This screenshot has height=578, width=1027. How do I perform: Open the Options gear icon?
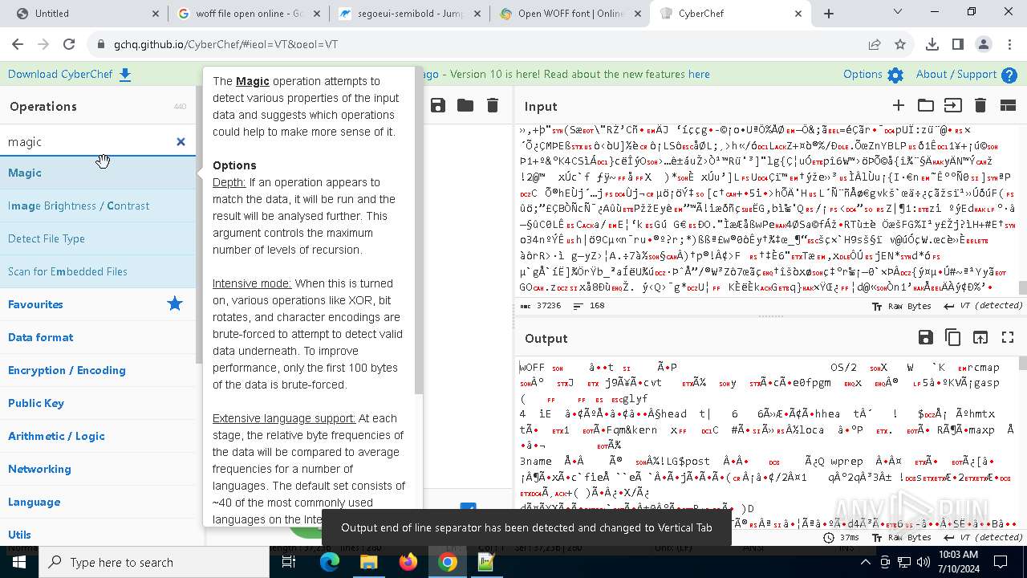[x=895, y=75]
